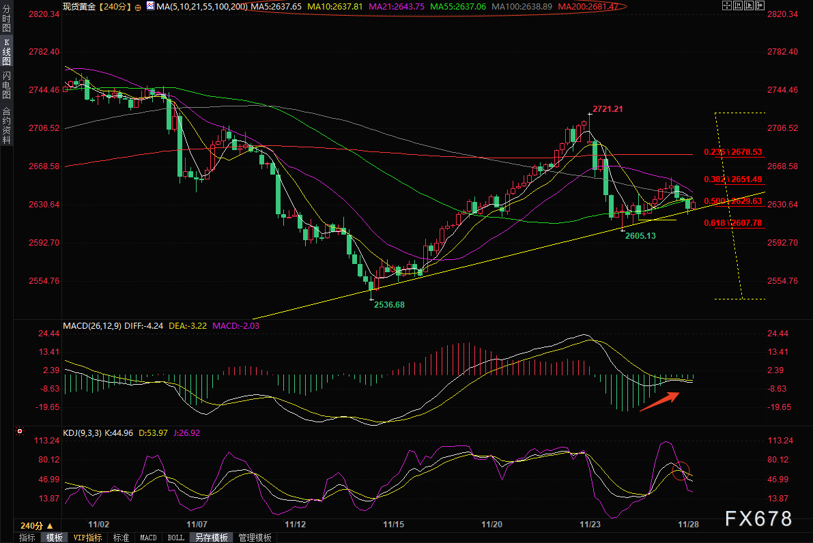
Task: Click the small red KDJ panel marker icon
Action: [19, 432]
